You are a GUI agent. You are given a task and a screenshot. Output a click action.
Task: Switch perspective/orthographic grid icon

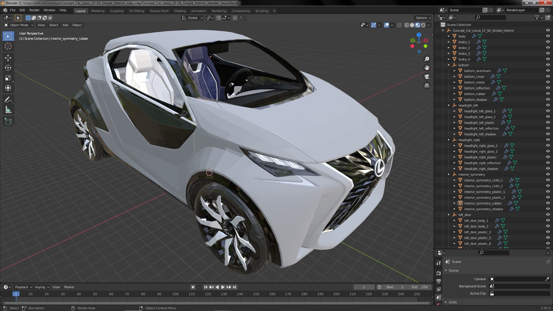pos(427,86)
